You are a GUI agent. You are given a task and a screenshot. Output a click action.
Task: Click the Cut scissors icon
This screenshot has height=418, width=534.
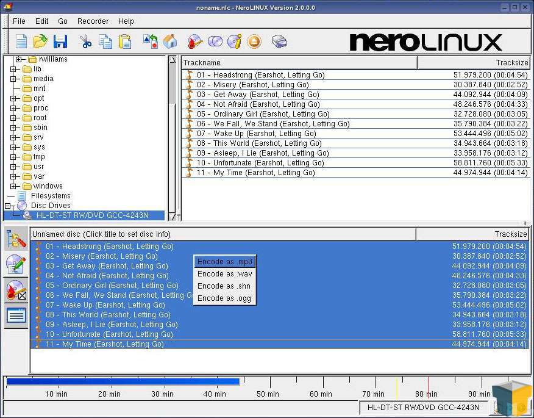[85, 41]
